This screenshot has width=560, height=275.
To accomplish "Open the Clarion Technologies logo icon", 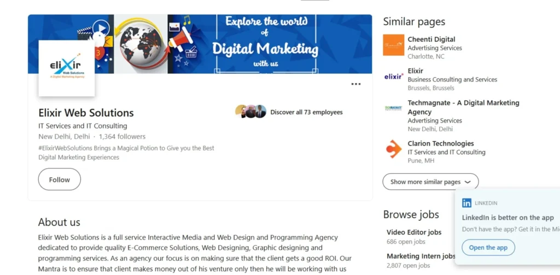I will pos(393,149).
